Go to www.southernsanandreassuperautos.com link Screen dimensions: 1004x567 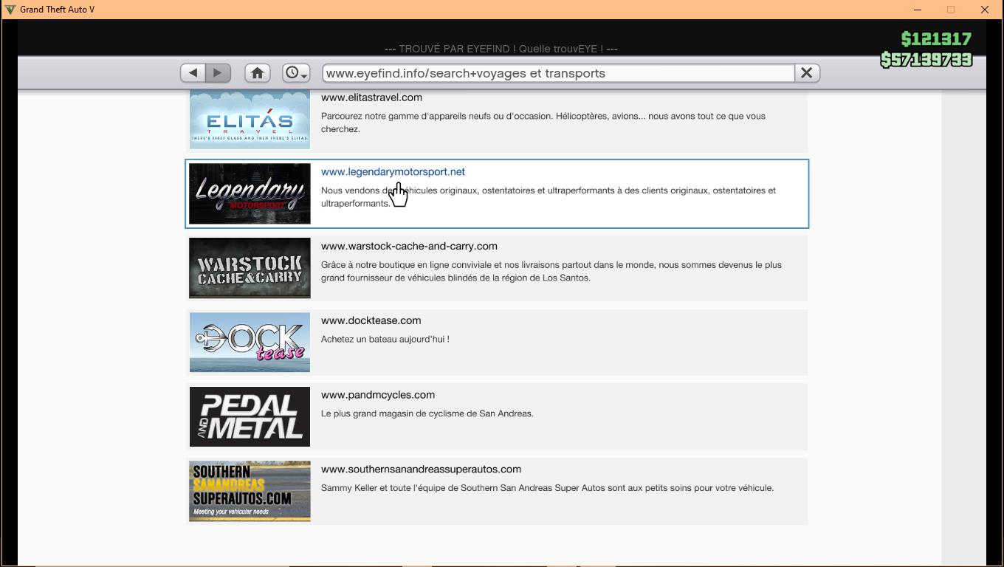421,470
